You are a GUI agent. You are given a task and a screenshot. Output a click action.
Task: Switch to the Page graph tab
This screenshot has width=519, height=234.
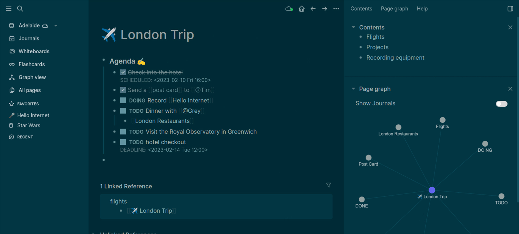(x=394, y=9)
